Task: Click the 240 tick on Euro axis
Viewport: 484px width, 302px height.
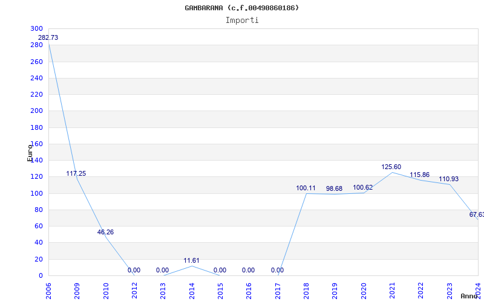Action: pyautogui.click(x=37, y=78)
